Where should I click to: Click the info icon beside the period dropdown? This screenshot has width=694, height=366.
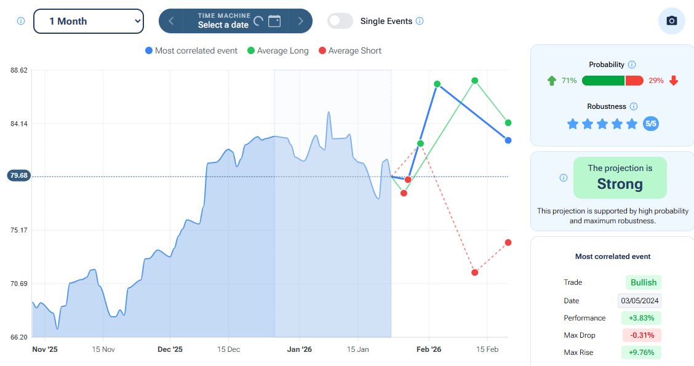coord(21,21)
